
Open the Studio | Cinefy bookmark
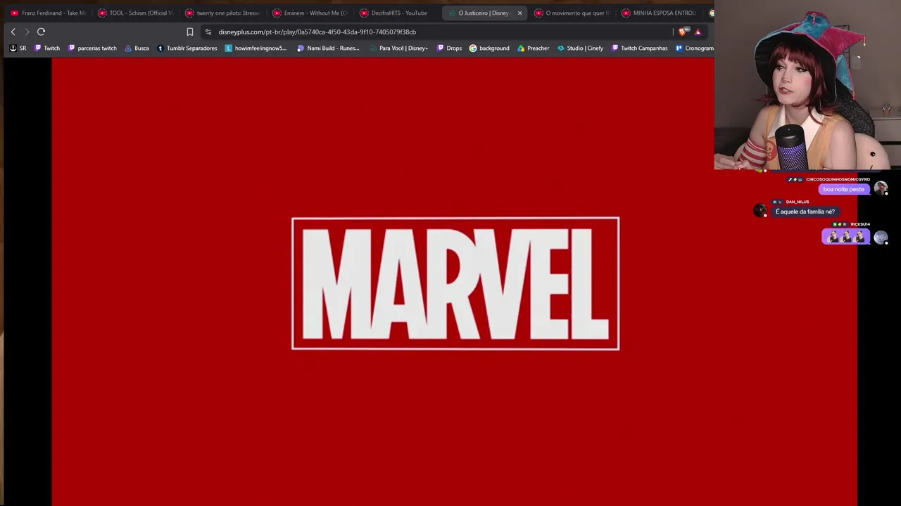580,48
